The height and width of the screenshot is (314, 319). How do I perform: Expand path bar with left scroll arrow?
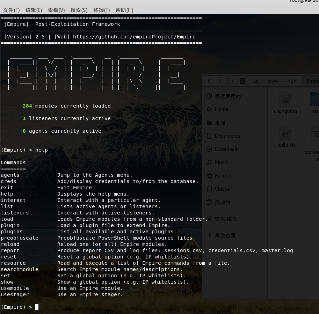tap(233, 81)
